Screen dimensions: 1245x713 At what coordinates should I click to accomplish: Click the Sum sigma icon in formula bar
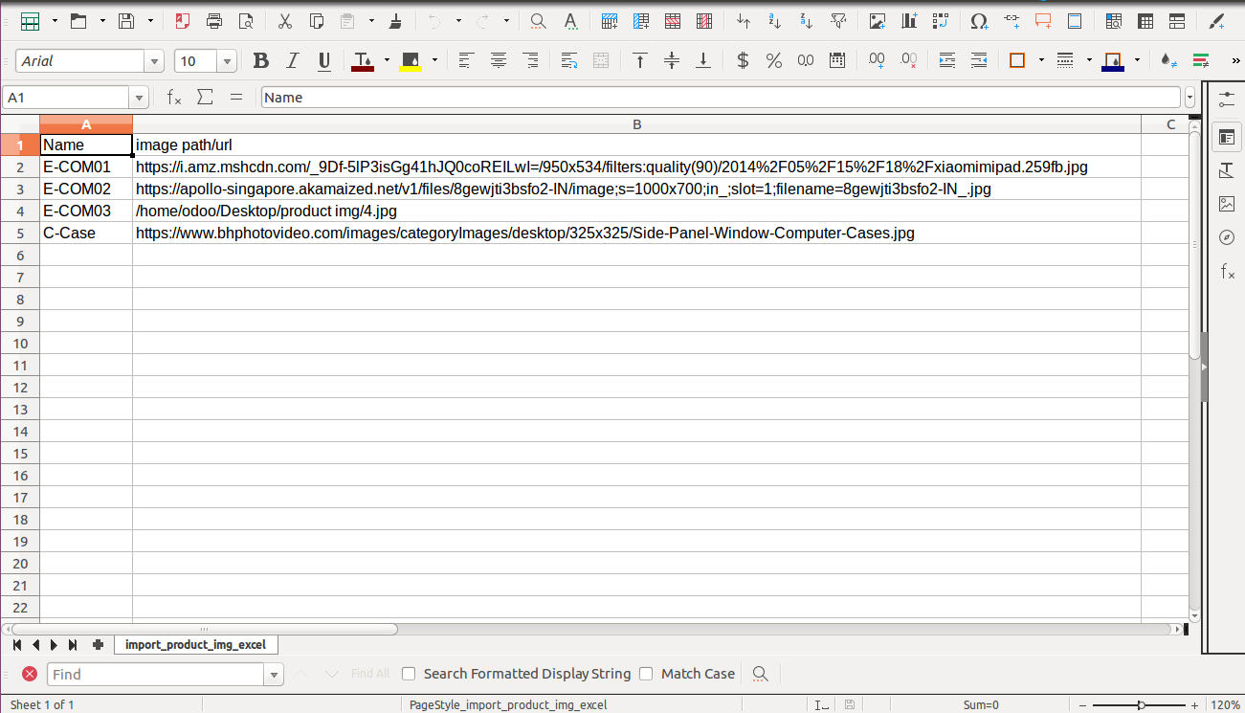point(205,97)
